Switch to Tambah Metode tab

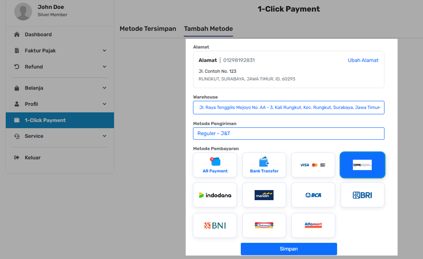point(208,28)
